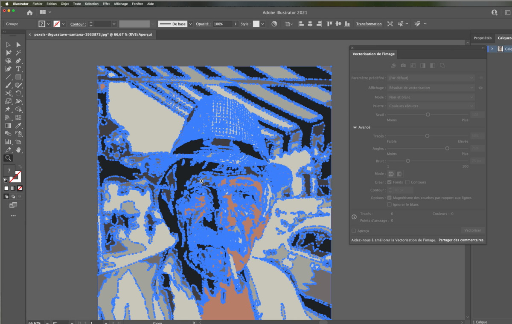Viewport: 512px width, 324px height.
Task: Enable the Contours checkbox
Action: 407,182
